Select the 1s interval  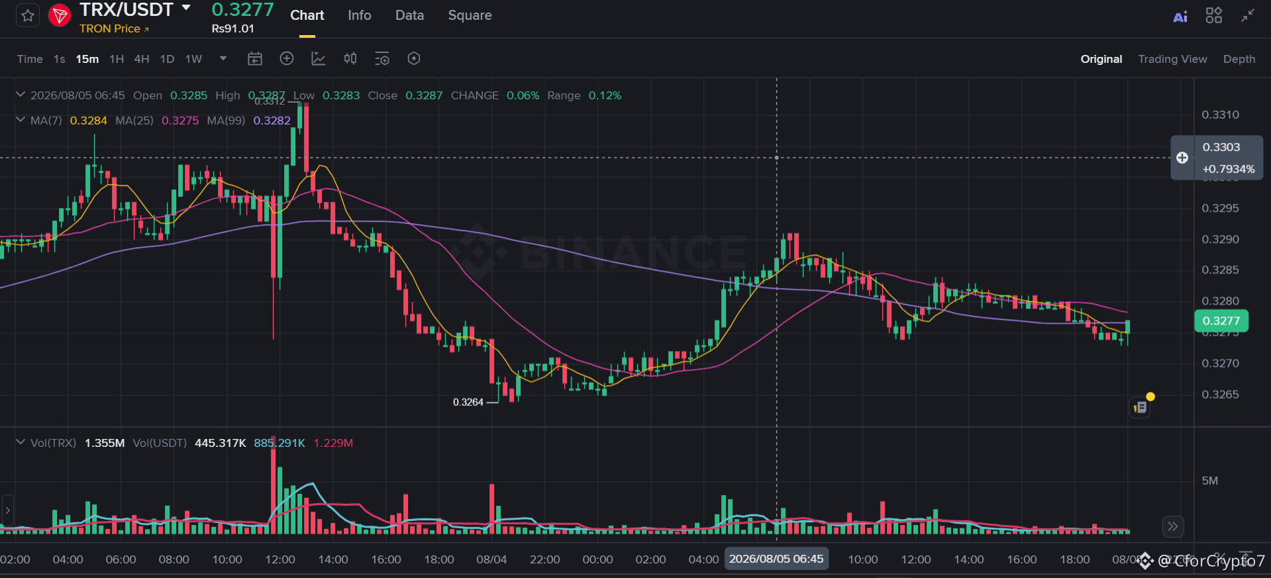pos(60,59)
